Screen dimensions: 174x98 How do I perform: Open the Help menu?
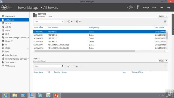click(169, 7)
